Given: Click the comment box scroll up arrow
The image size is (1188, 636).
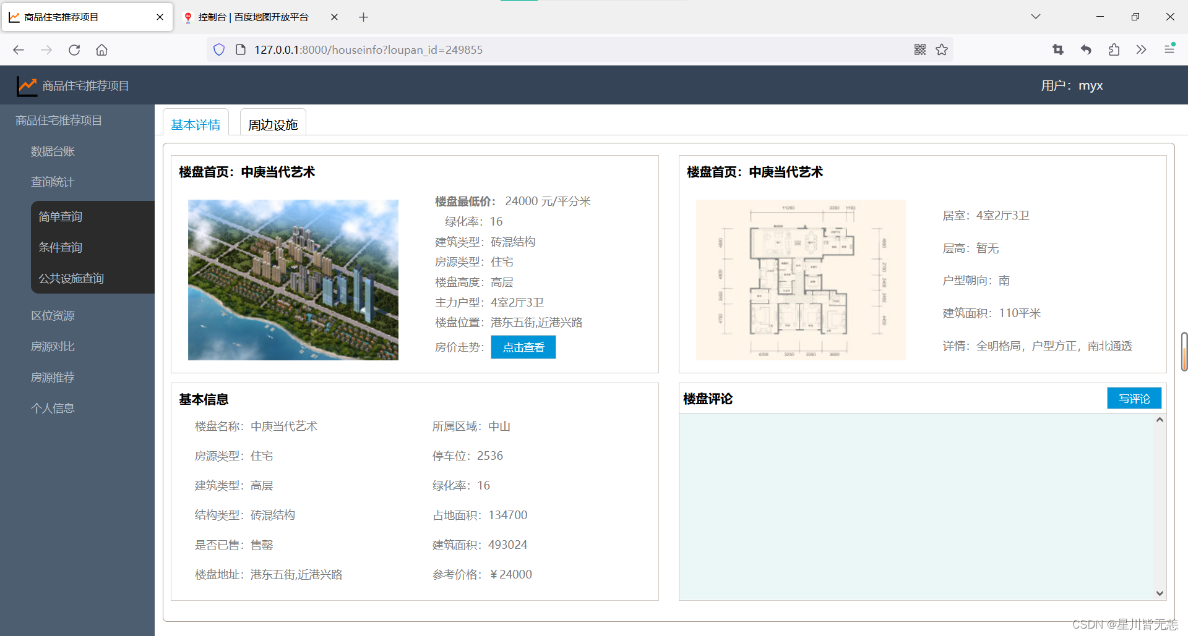Looking at the screenshot, I should [1160, 420].
